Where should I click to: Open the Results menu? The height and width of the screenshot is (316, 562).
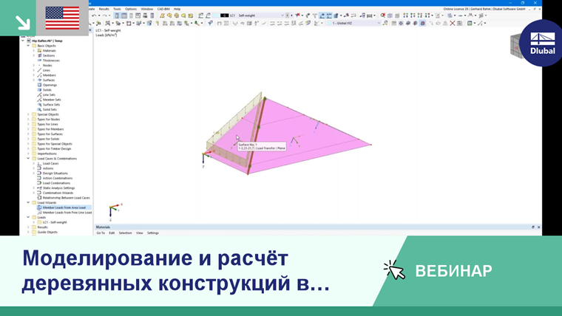[x=104, y=9]
